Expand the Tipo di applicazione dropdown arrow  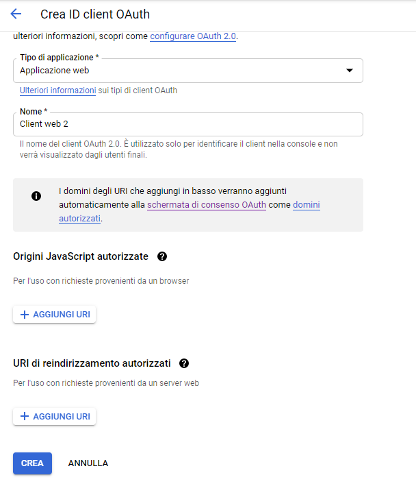point(350,71)
